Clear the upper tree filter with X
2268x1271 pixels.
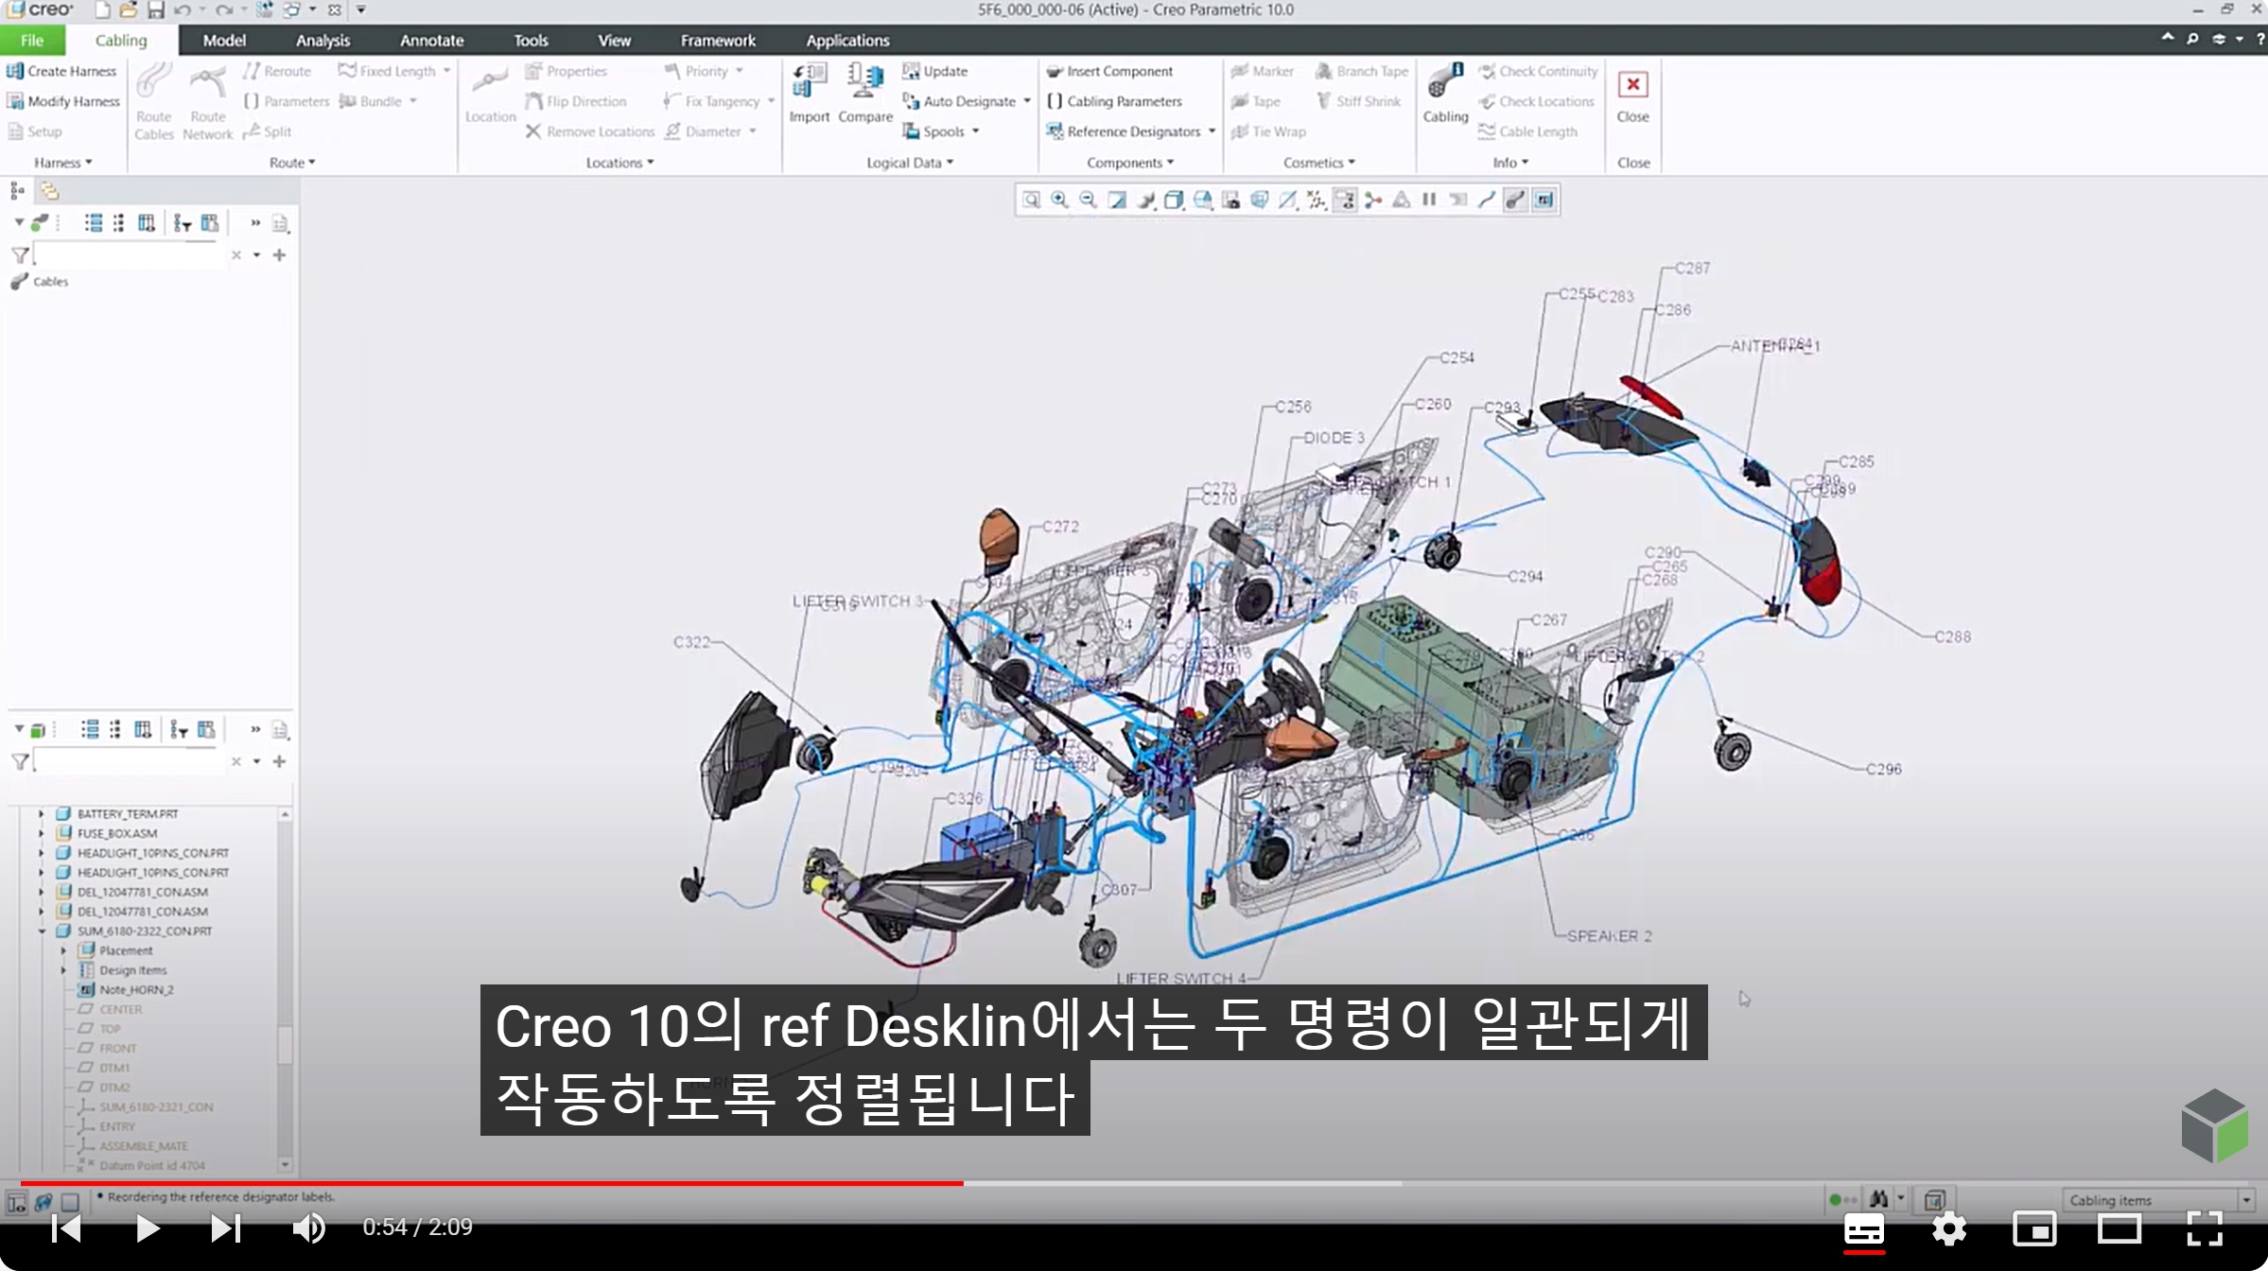pos(236,254)
